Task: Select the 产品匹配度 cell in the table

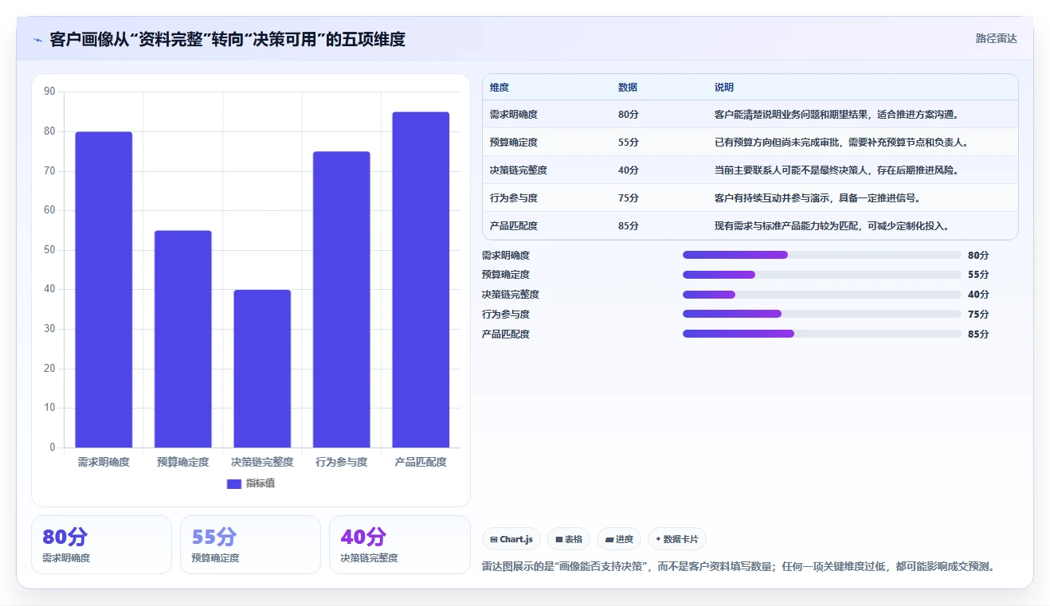Action: pos(514,226)
